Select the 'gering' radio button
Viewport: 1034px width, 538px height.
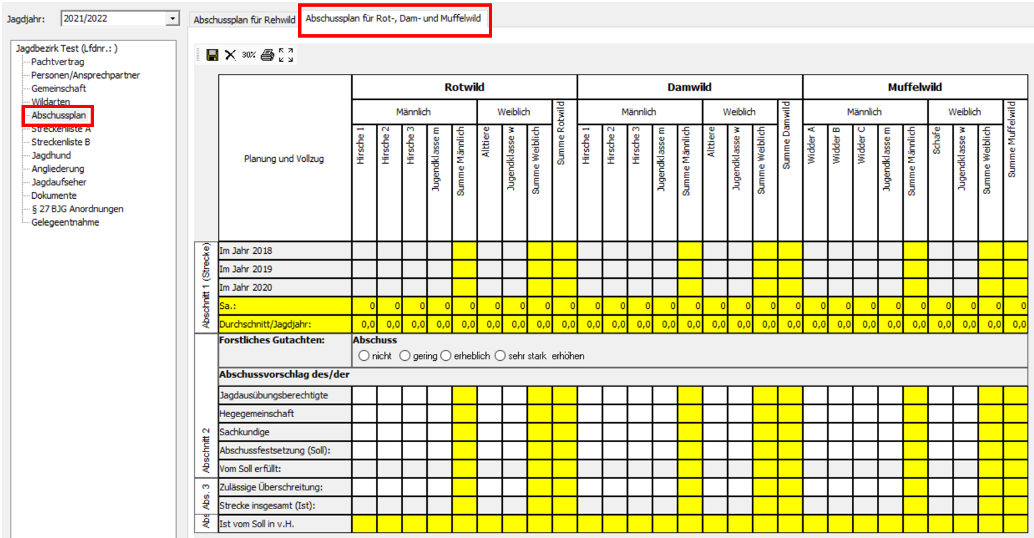405,356
